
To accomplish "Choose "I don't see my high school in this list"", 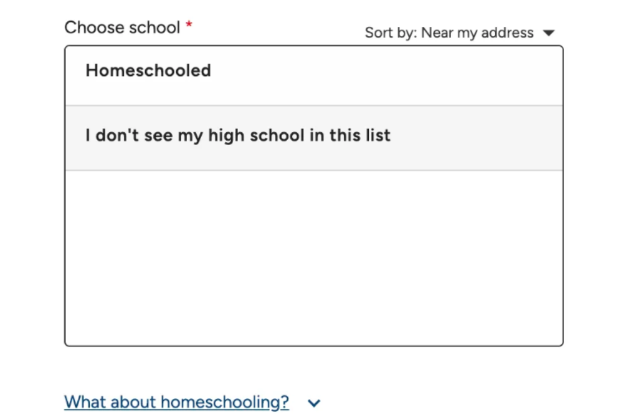I will coord(238,135).
